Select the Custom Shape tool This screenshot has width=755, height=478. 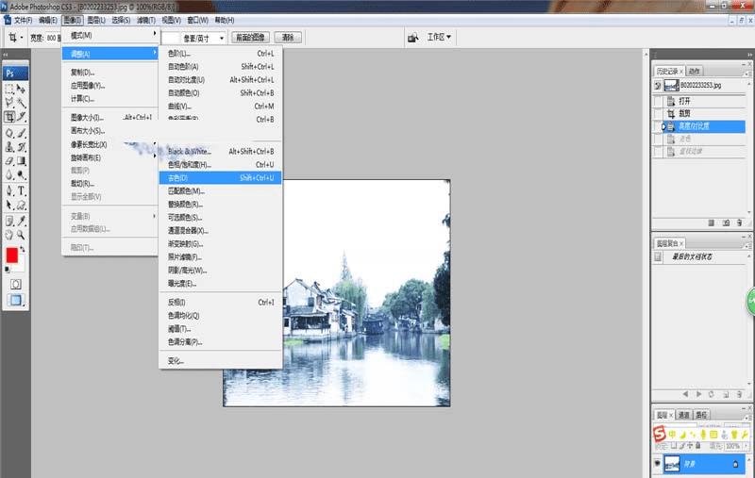pyautogui.click(x=21, y=205)
